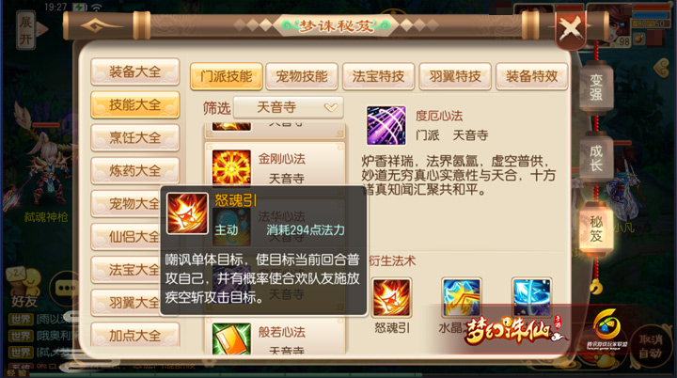Image resolution: width=677 pixels, height=378 pixels.
Task: Toggle the 取消自动 auto-battle button
Action: pos(650,346)
